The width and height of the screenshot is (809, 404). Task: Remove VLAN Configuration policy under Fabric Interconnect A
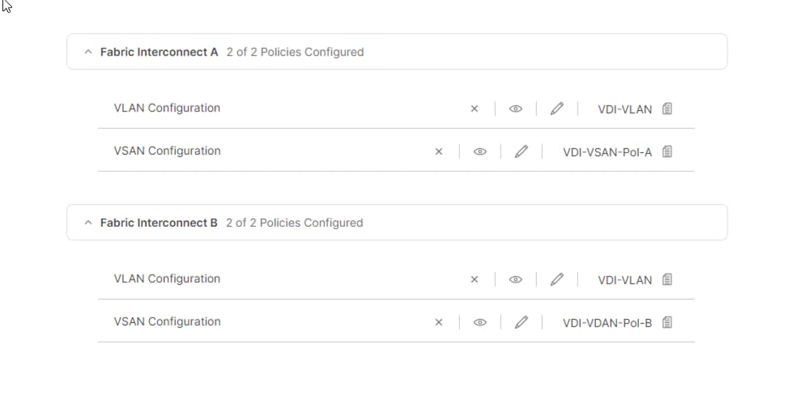click(x=475, y=108)
